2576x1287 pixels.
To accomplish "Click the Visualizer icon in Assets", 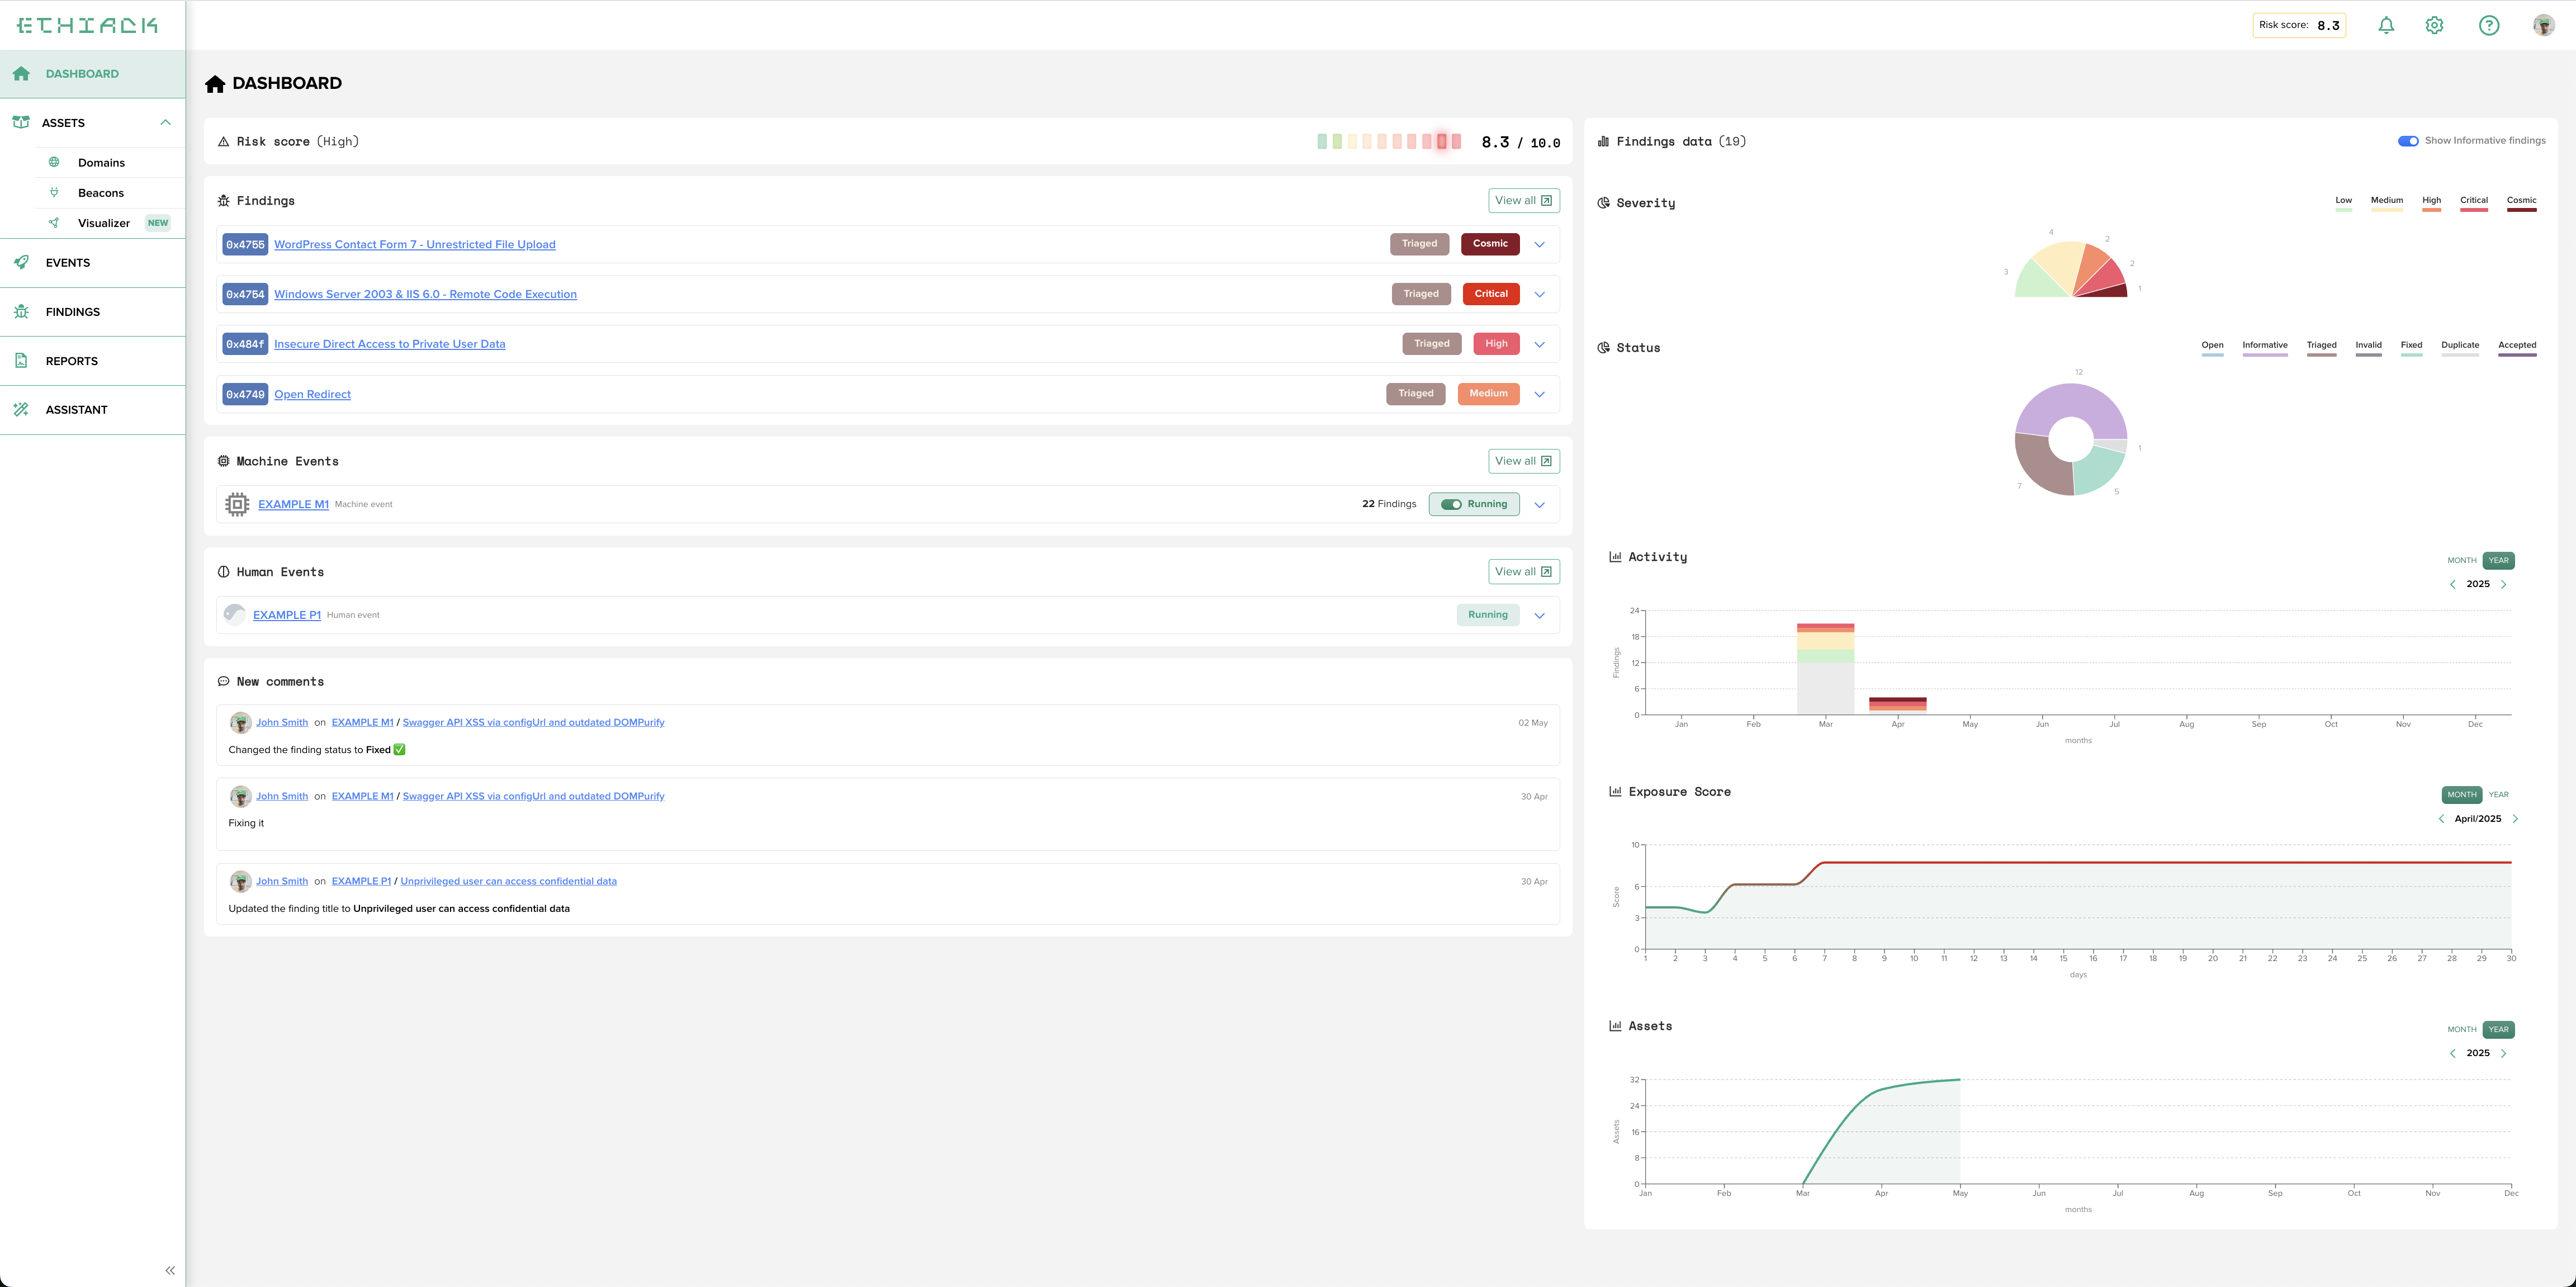I will 54,223.
